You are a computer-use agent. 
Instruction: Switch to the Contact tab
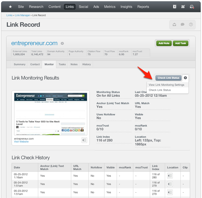(x=35, y=64)
